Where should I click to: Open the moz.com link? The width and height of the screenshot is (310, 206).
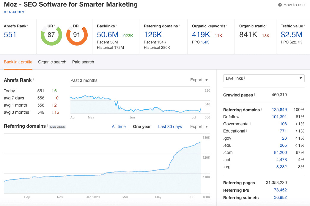[12, 12]
